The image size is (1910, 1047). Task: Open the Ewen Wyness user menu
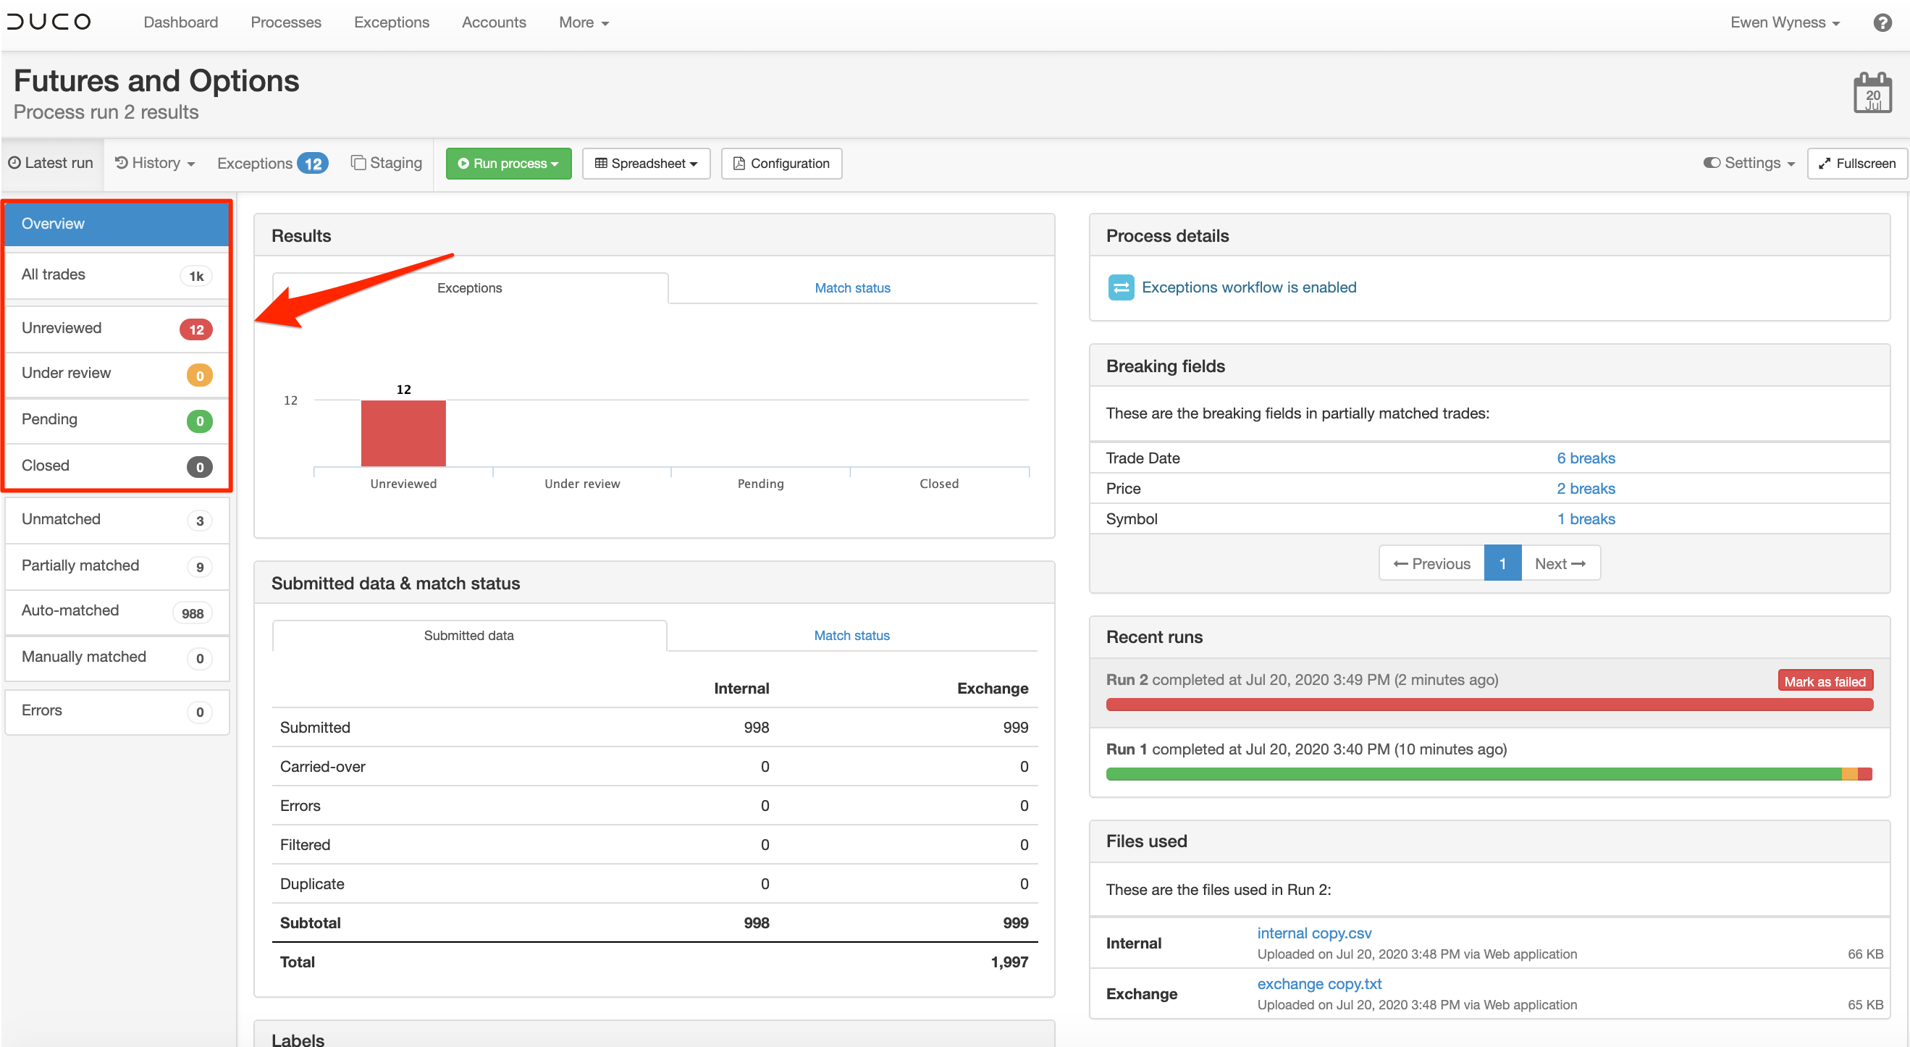(x=1785, y=22)
